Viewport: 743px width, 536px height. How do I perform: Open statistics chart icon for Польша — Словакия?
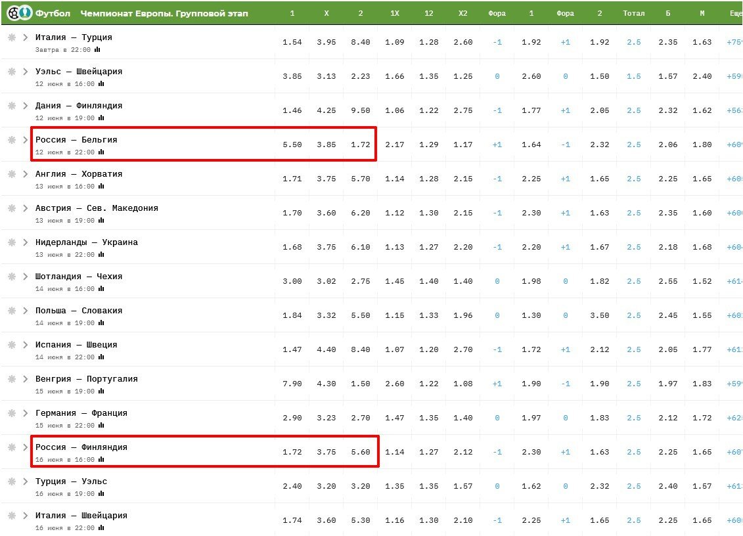point(101,323)
